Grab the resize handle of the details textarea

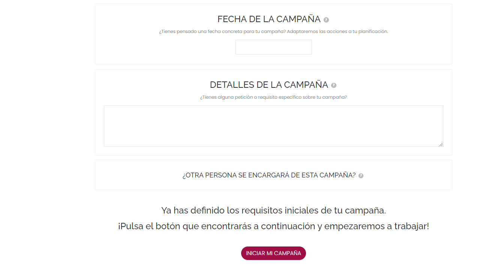(x=441, y=144)
